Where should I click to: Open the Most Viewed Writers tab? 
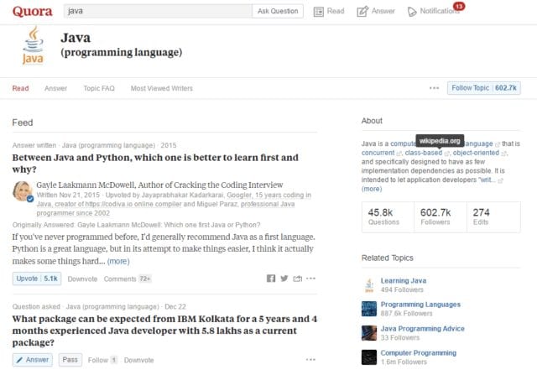(x=162, y=88)
